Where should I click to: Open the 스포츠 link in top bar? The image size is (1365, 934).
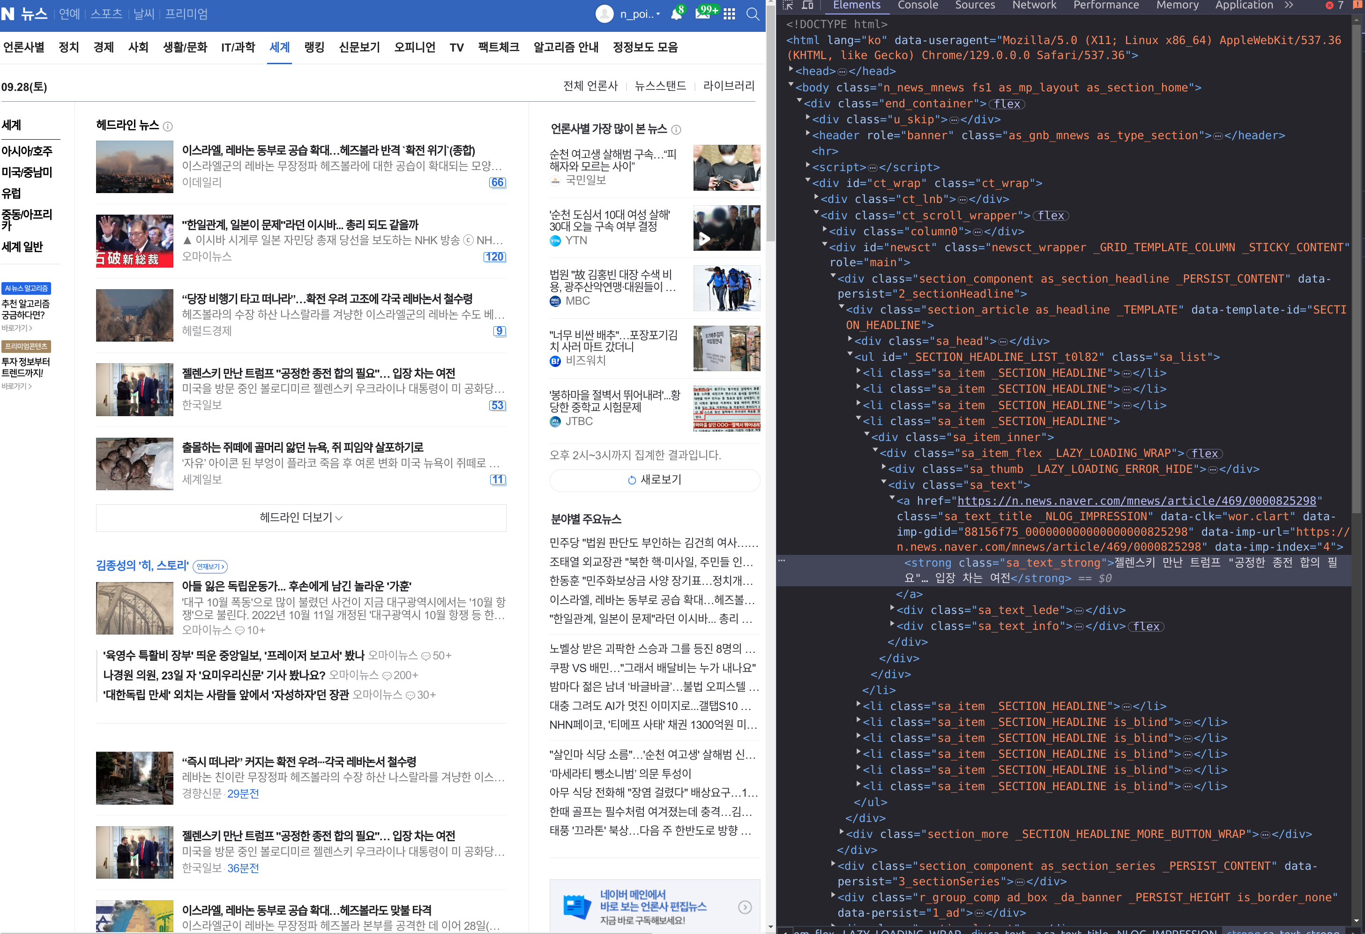(106, 14)
